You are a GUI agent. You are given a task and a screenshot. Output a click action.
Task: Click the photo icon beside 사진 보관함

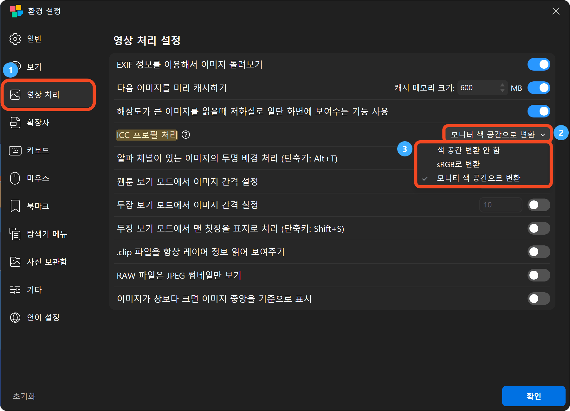tap(15, 262)
